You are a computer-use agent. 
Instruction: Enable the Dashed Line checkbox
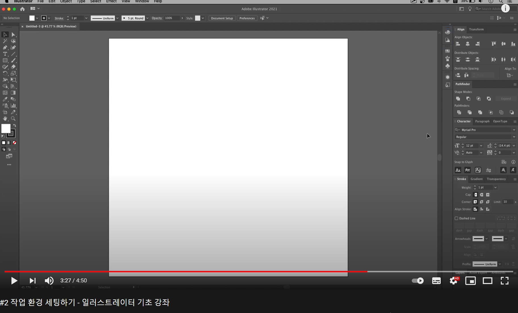point(456,218)
